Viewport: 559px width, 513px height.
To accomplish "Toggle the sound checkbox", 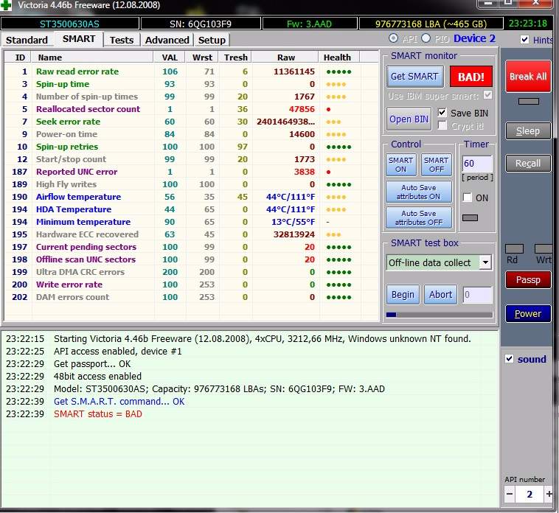I will (509, 359).
